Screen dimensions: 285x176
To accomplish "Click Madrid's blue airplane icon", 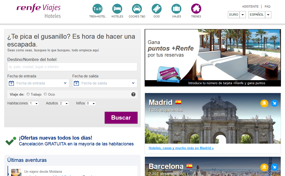I will tap(274, 103).
